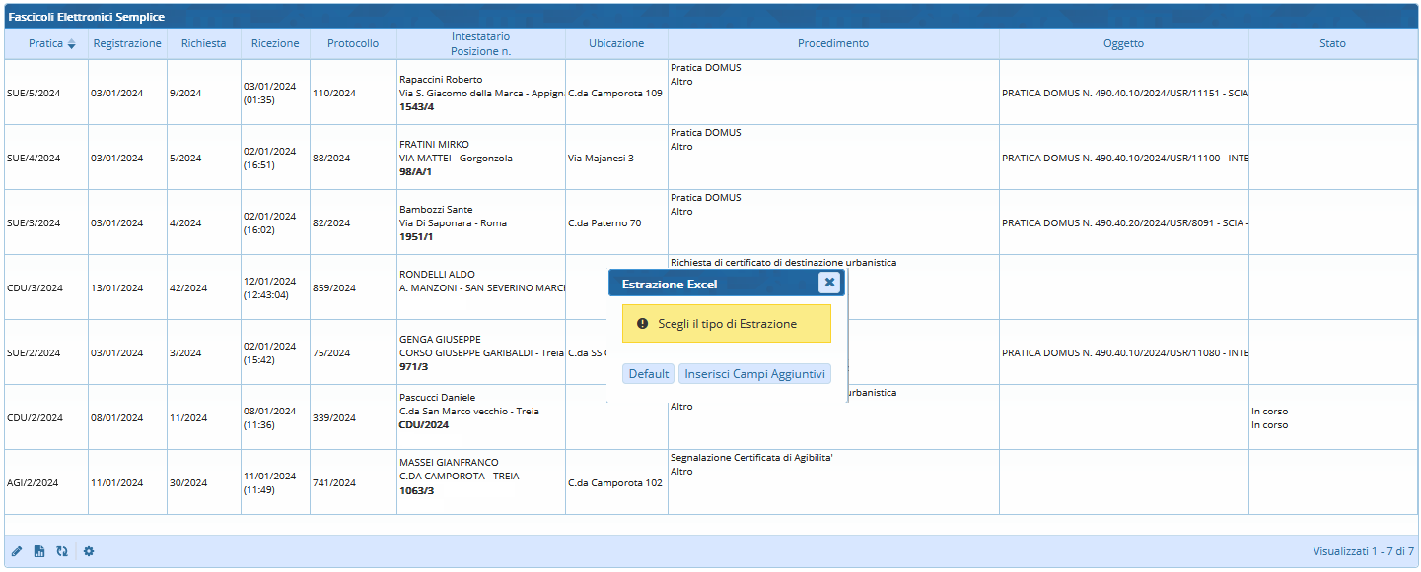Image resolution: width=1421 pixels, height=572 pixels.
Task: Click the Stato column header
Action: pos(1332,43)
